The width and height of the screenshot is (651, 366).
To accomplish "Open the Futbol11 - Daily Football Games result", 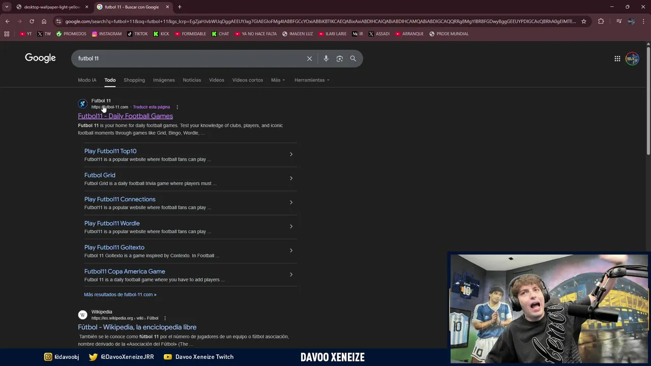I will tap(125, 116).
